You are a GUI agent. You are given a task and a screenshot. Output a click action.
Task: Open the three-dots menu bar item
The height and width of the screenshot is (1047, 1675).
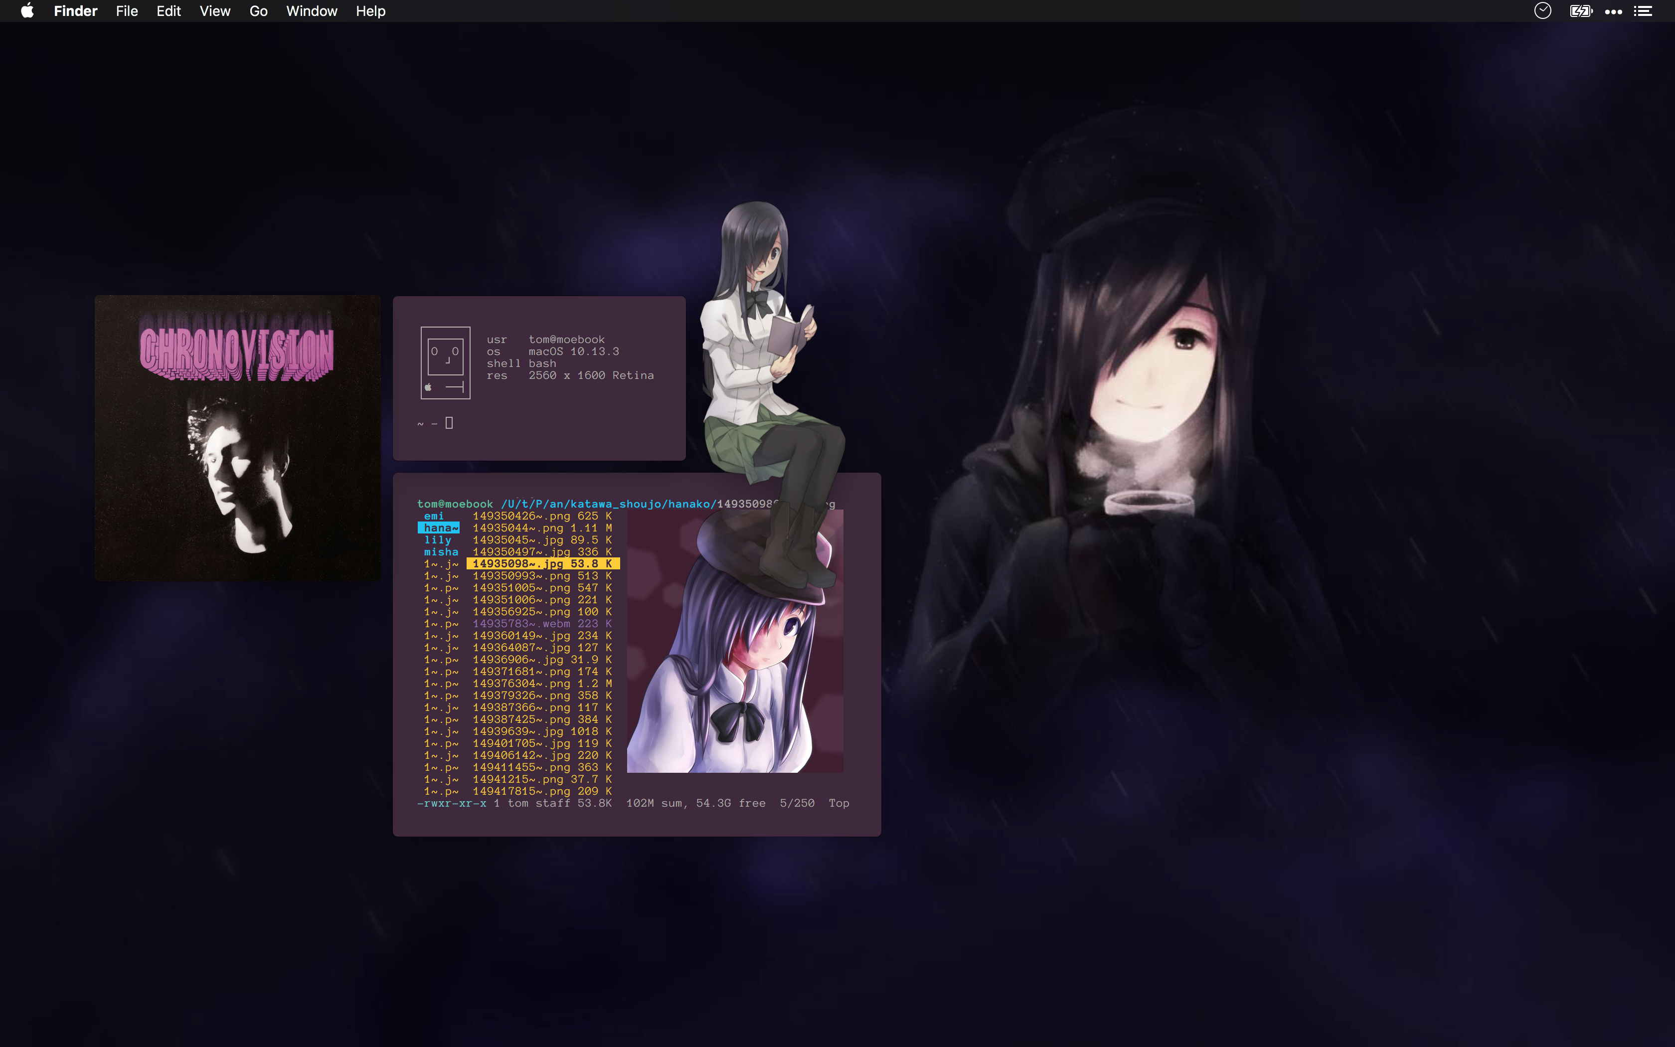(1613, 11)
